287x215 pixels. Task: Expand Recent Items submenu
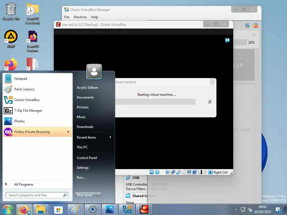tap(94, 137)
